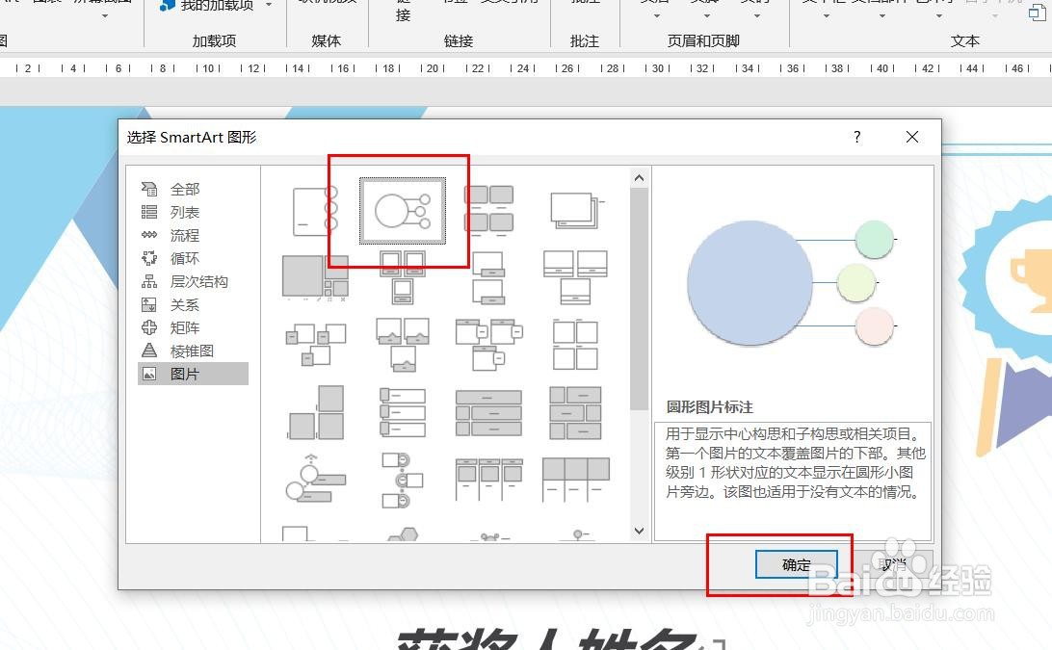Click the 链接 (Link) icon in the ribbon

(x=402, y=12)
